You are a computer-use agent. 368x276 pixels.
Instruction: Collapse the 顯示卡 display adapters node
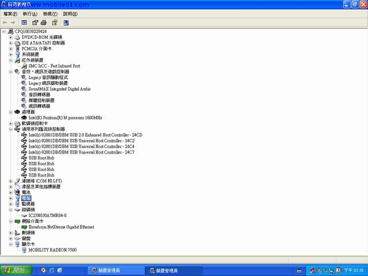tap(10, 244)
